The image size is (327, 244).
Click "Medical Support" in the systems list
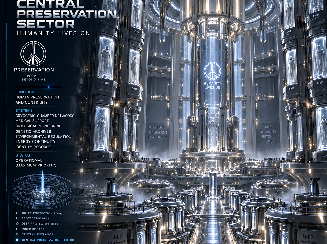pos(32,121)
